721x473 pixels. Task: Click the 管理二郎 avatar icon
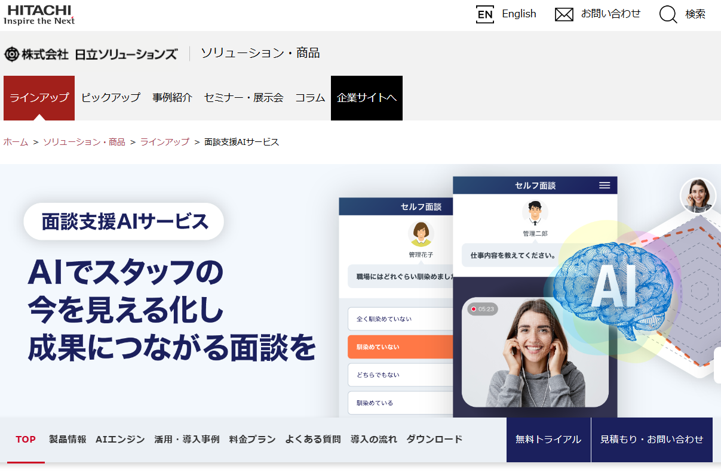pyautogui.click(x=535, y=212)
